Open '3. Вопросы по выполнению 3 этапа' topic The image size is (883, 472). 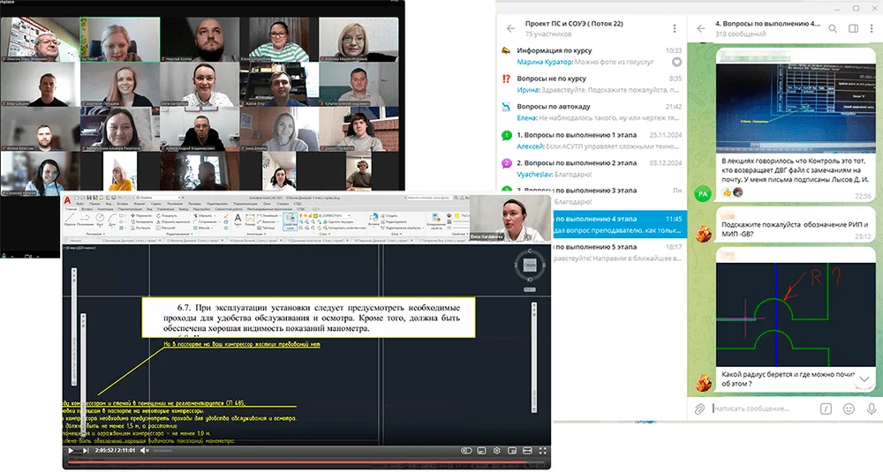click(592, 194)
